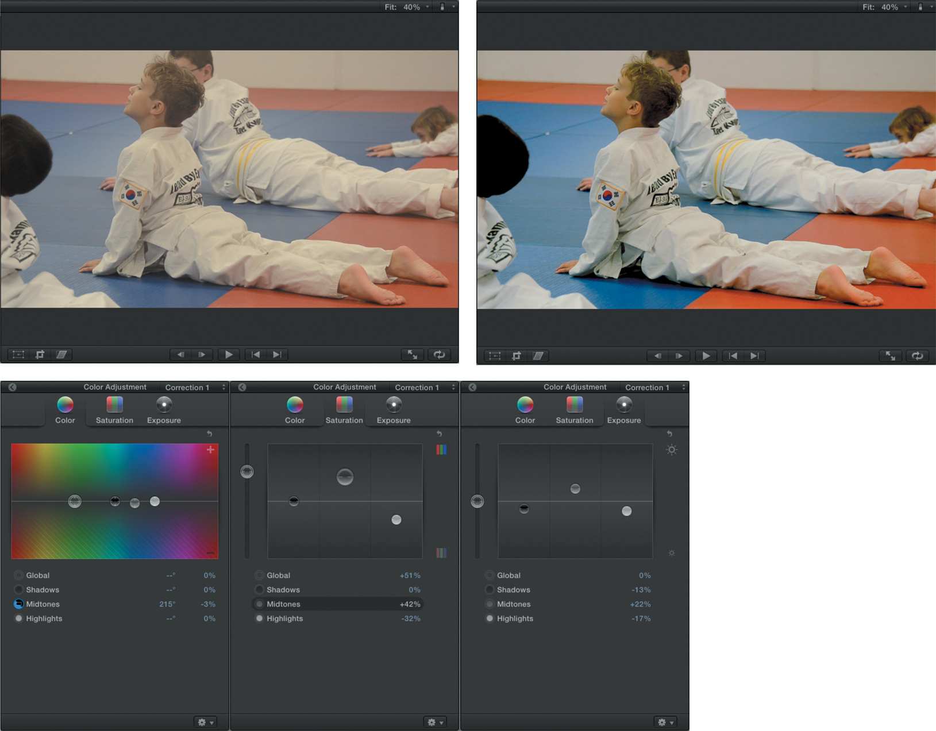Toggle fullscreen in the left viewer
This screenshot has height=731, width=936.
[x=413, y=354]
